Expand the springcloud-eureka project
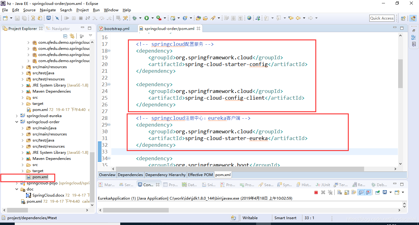Viewport: 419px width, 225px height. [17, 116]
